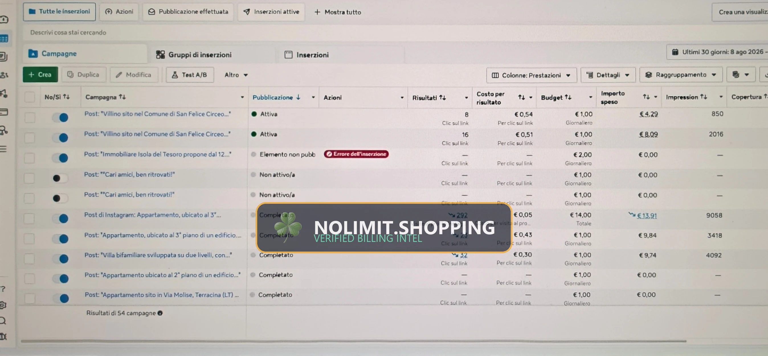Click Mostra tutto plus option
The width and height of the screenshot is (768, 356).
338,12
